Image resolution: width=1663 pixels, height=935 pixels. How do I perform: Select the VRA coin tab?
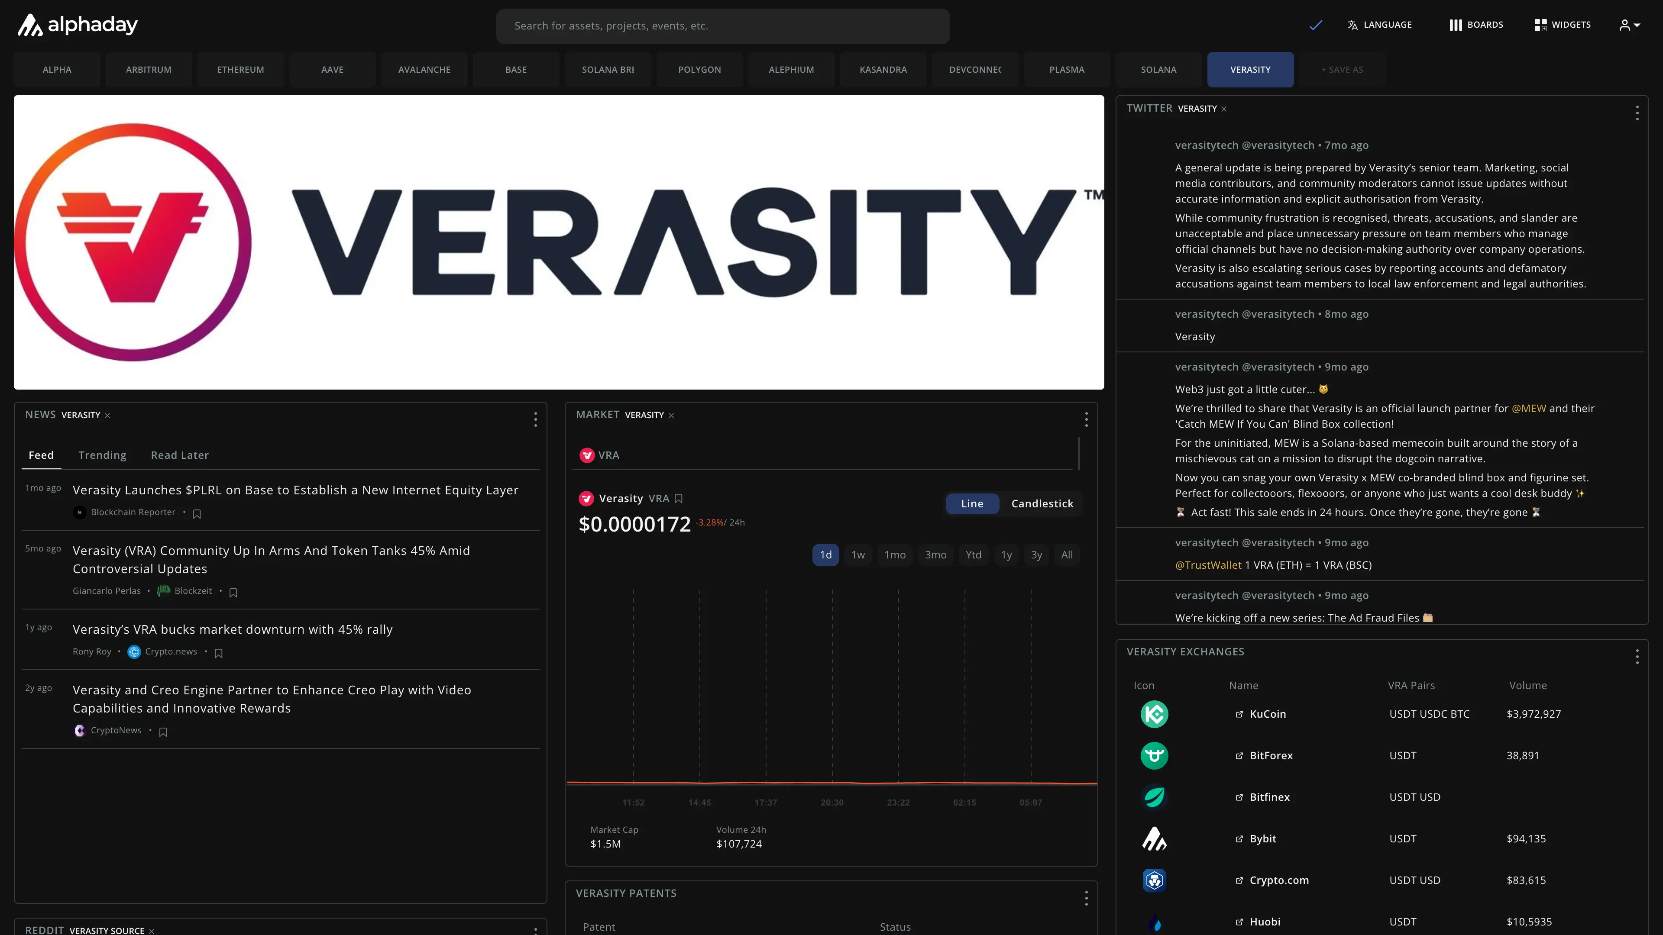(x=600, y=455)
